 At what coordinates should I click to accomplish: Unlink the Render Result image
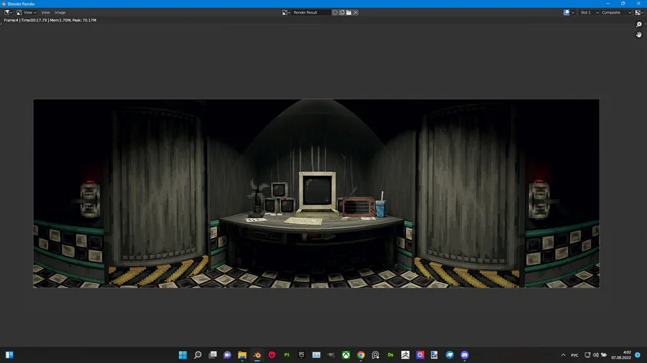[356, 12]
